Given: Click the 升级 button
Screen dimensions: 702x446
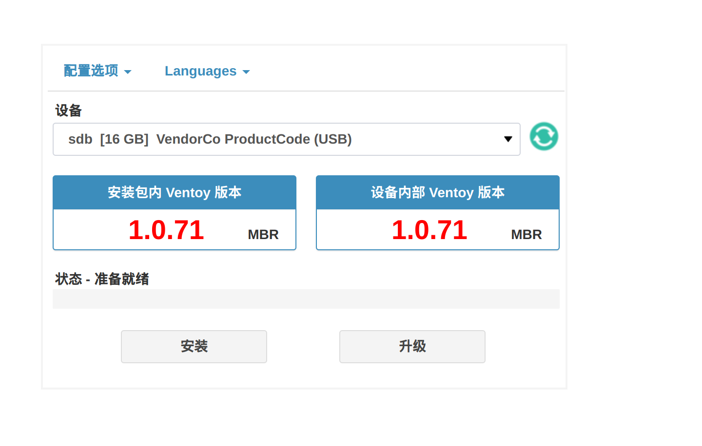Looking at the screenshot, I should pyautogui.click(x=412, y=347).
